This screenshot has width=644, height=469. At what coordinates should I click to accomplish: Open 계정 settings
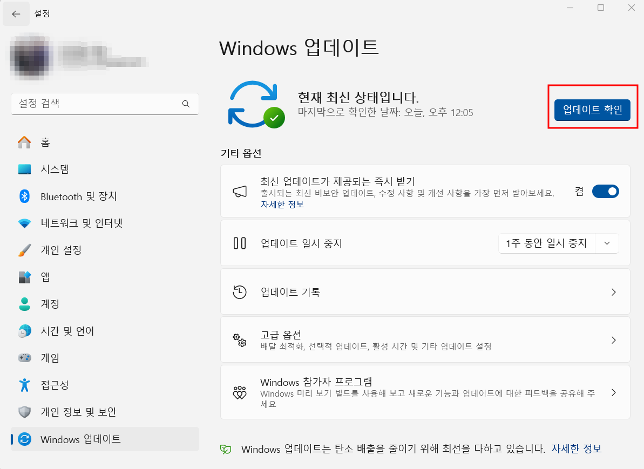(x=105, y=304)
